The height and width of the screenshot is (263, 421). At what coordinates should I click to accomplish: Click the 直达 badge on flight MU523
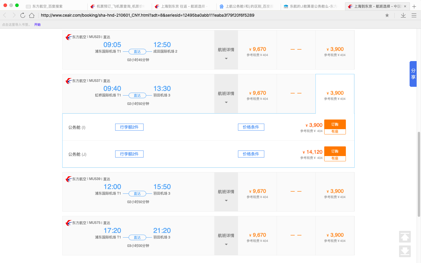pos(137,52)
